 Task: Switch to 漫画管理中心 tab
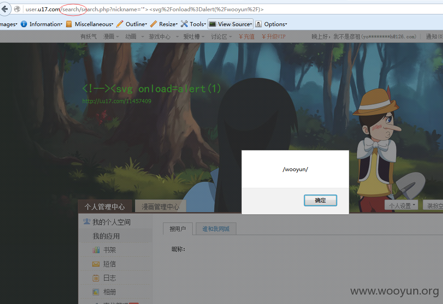[x=160, y=207]
